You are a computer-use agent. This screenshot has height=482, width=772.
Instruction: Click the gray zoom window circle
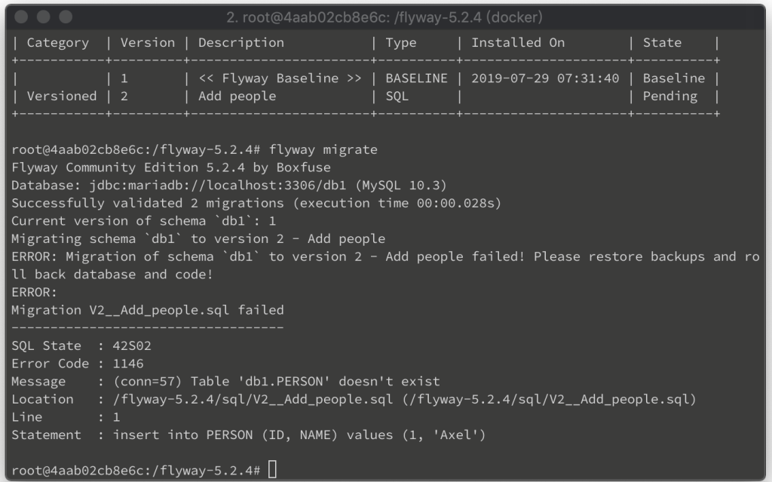point(66,17)
